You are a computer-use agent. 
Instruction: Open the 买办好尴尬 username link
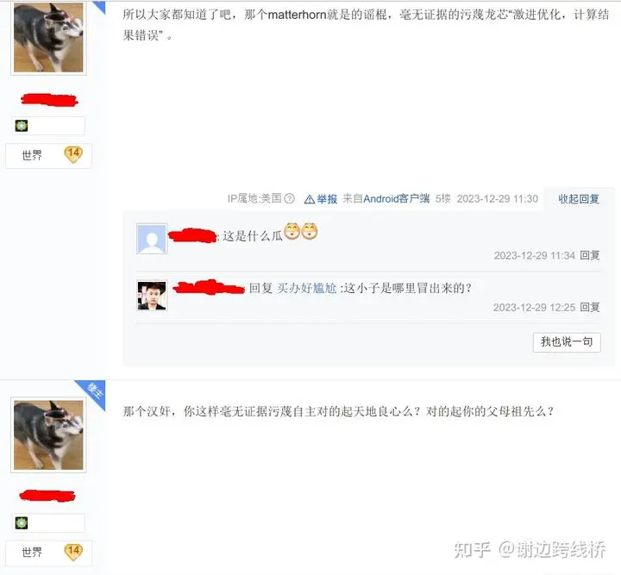click(306, 288)
